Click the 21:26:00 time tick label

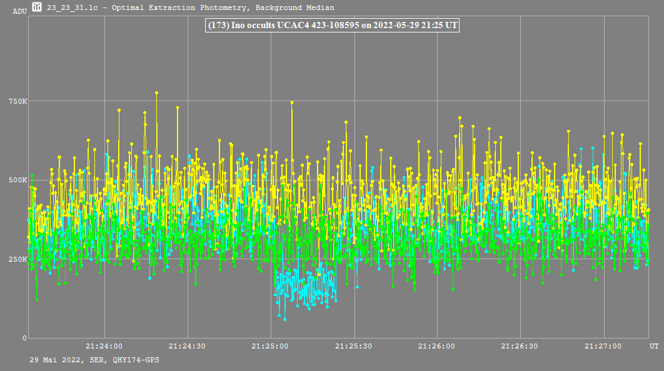(x=436, y=345)
